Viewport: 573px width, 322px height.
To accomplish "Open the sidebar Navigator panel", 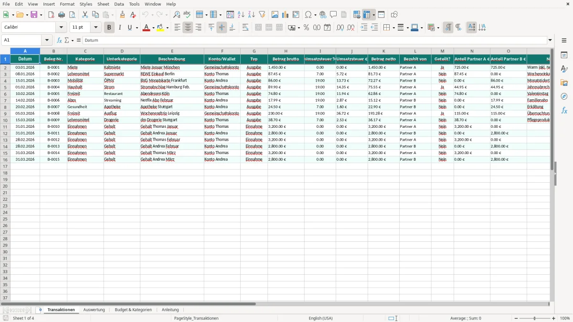I will (564, 96).
